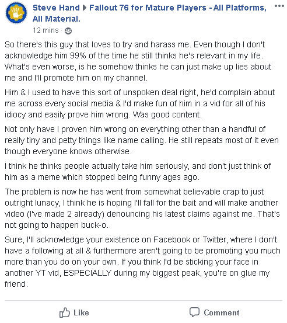Click the paragraph starting 'So there's this guy'
This screenshot has height=323, width=287.
[x=138, y=61]
